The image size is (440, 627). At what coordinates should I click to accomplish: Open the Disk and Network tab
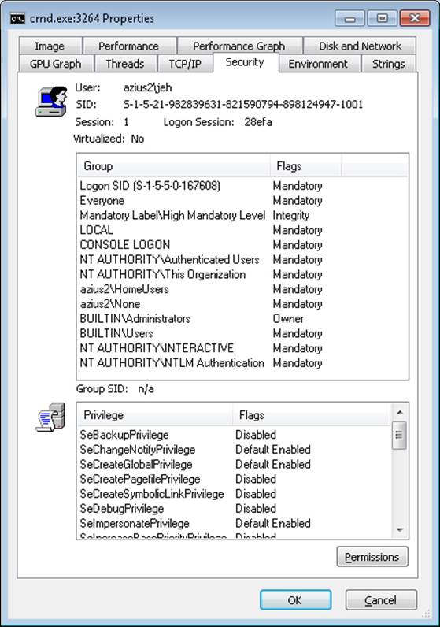click(360, 46)
